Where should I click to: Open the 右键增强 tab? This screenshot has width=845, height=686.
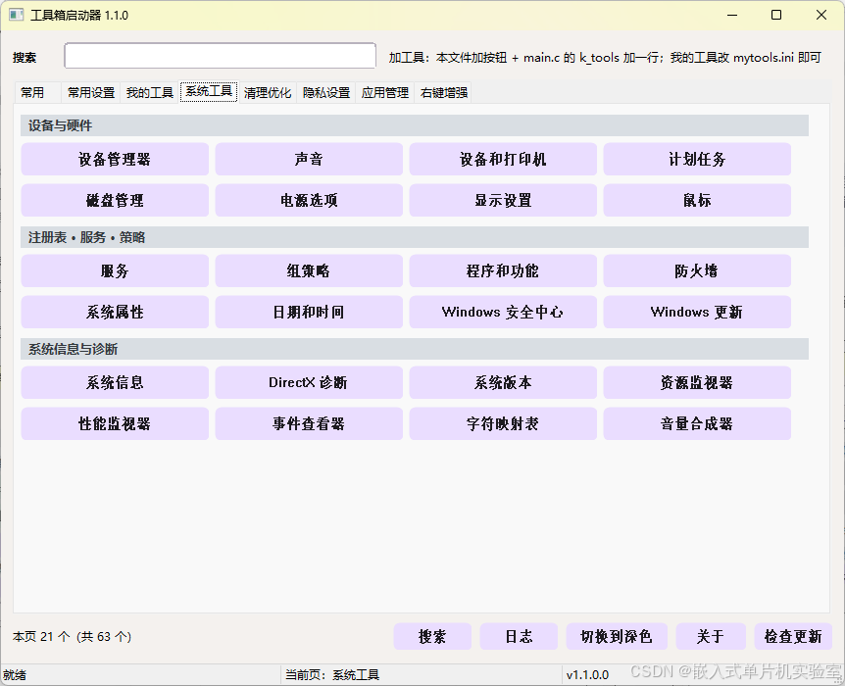(x=444, y=93)
